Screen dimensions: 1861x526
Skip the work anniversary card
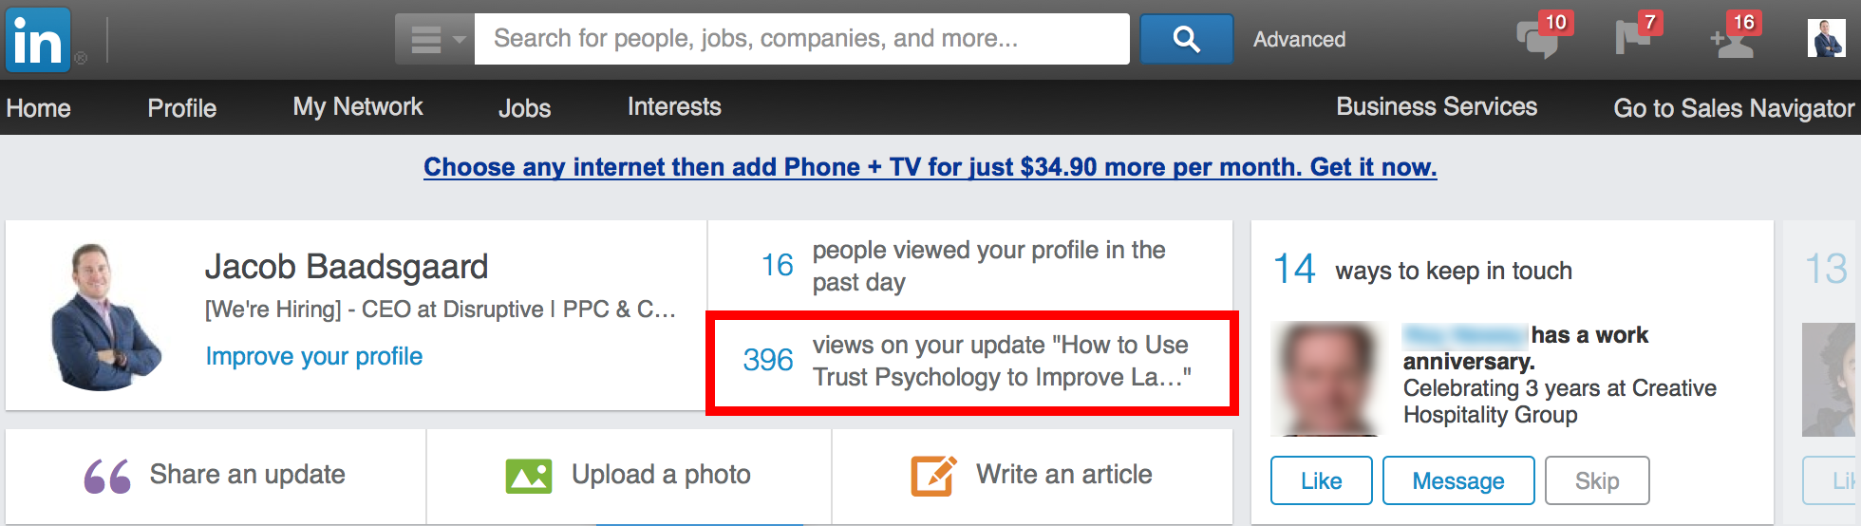click(1597, 480)
